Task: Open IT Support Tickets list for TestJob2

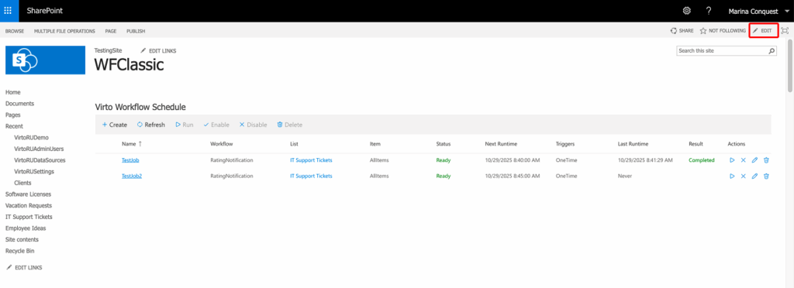Action: pyautogui.click(x=311, y=177)
